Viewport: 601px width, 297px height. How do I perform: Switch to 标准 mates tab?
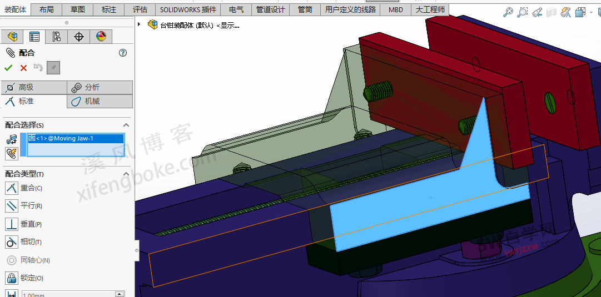(x=34, y=102)
